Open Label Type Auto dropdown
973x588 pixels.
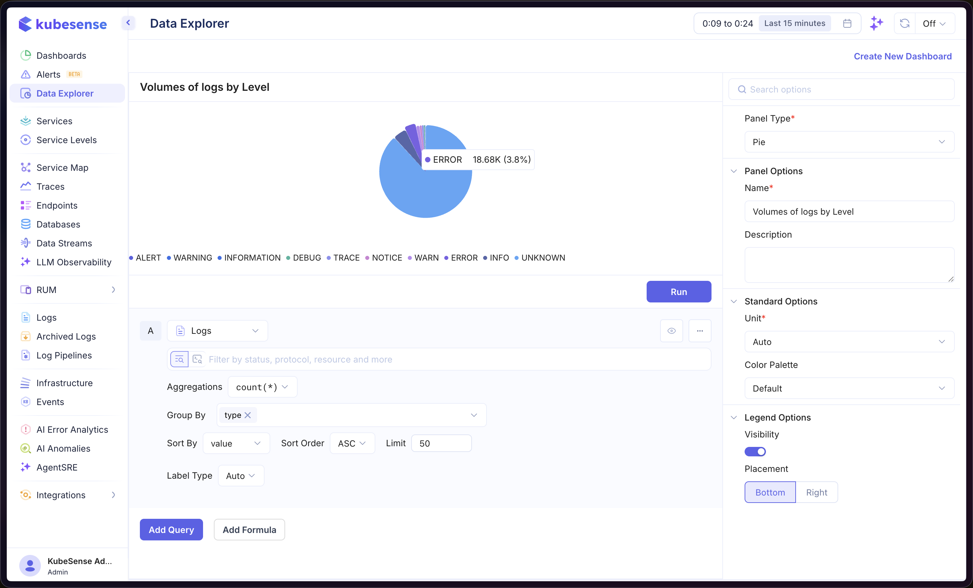(241, 476)
